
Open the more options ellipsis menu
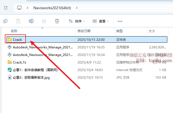coord(120,21)
